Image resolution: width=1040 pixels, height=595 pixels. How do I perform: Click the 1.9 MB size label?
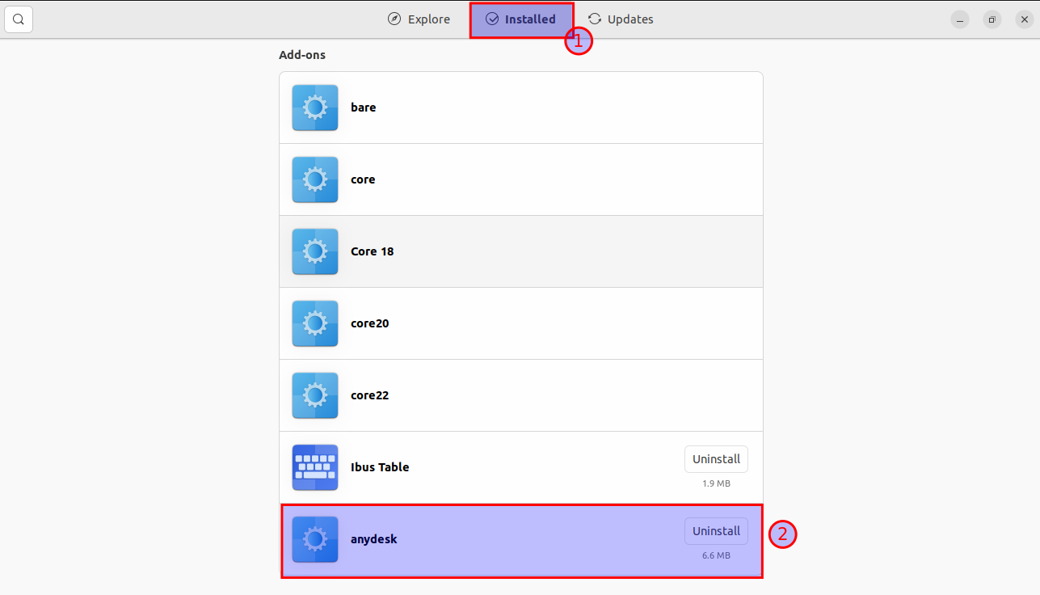[x=716, y=483]
